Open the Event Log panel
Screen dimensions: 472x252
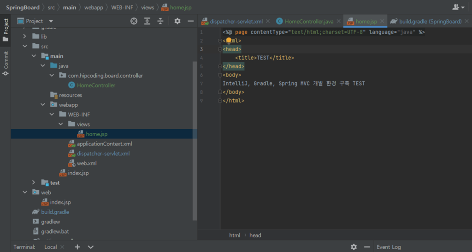(x=388, y=247)
